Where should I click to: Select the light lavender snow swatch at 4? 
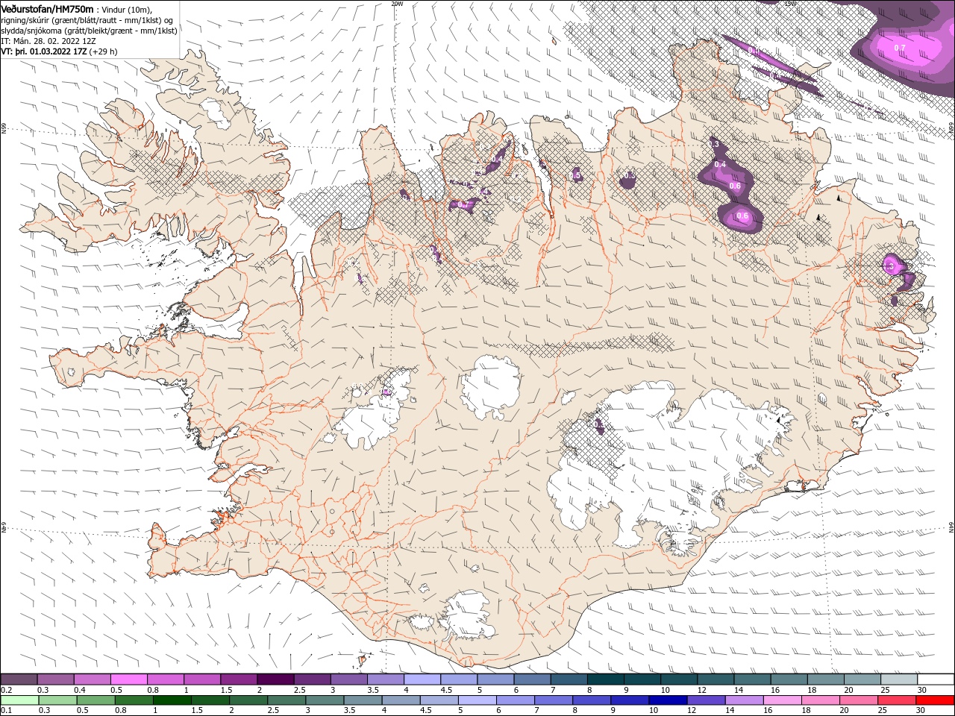pyautogui.click(x=422, y=679)
